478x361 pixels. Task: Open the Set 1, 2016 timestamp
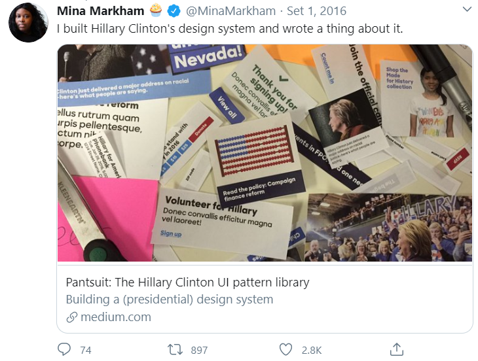316,11
